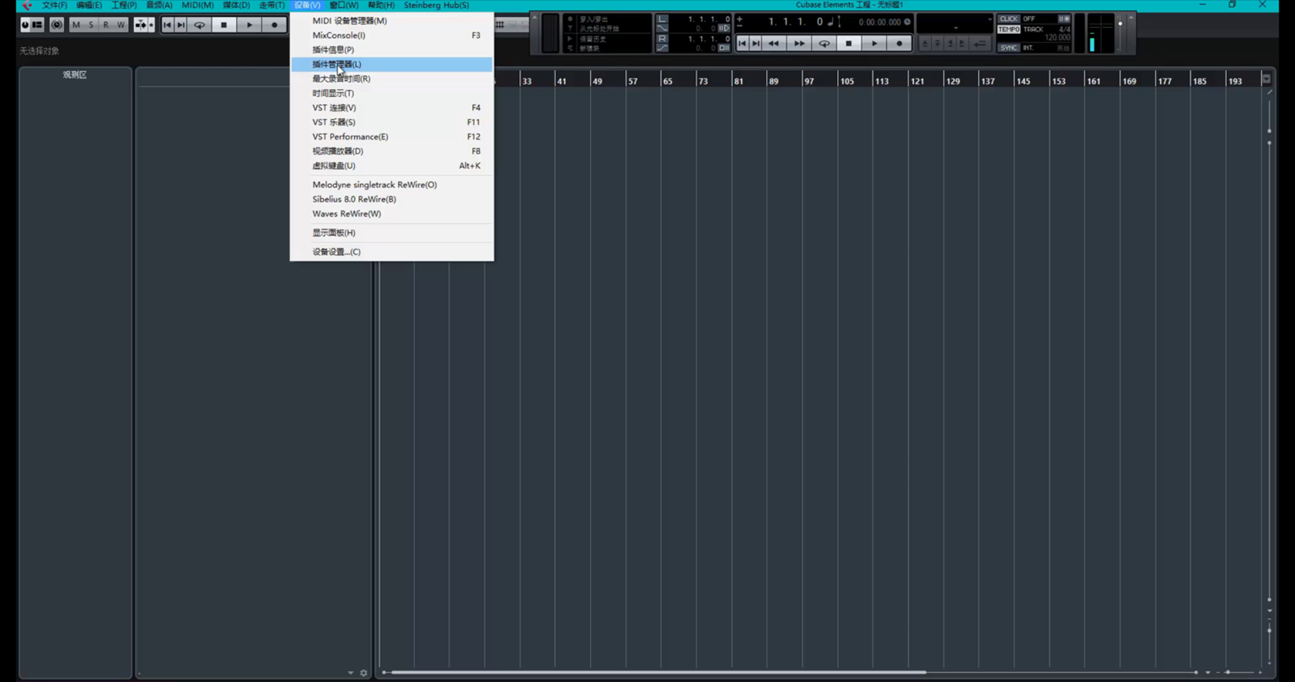Select Waves ReWire(W) entry

pos(391,214)
